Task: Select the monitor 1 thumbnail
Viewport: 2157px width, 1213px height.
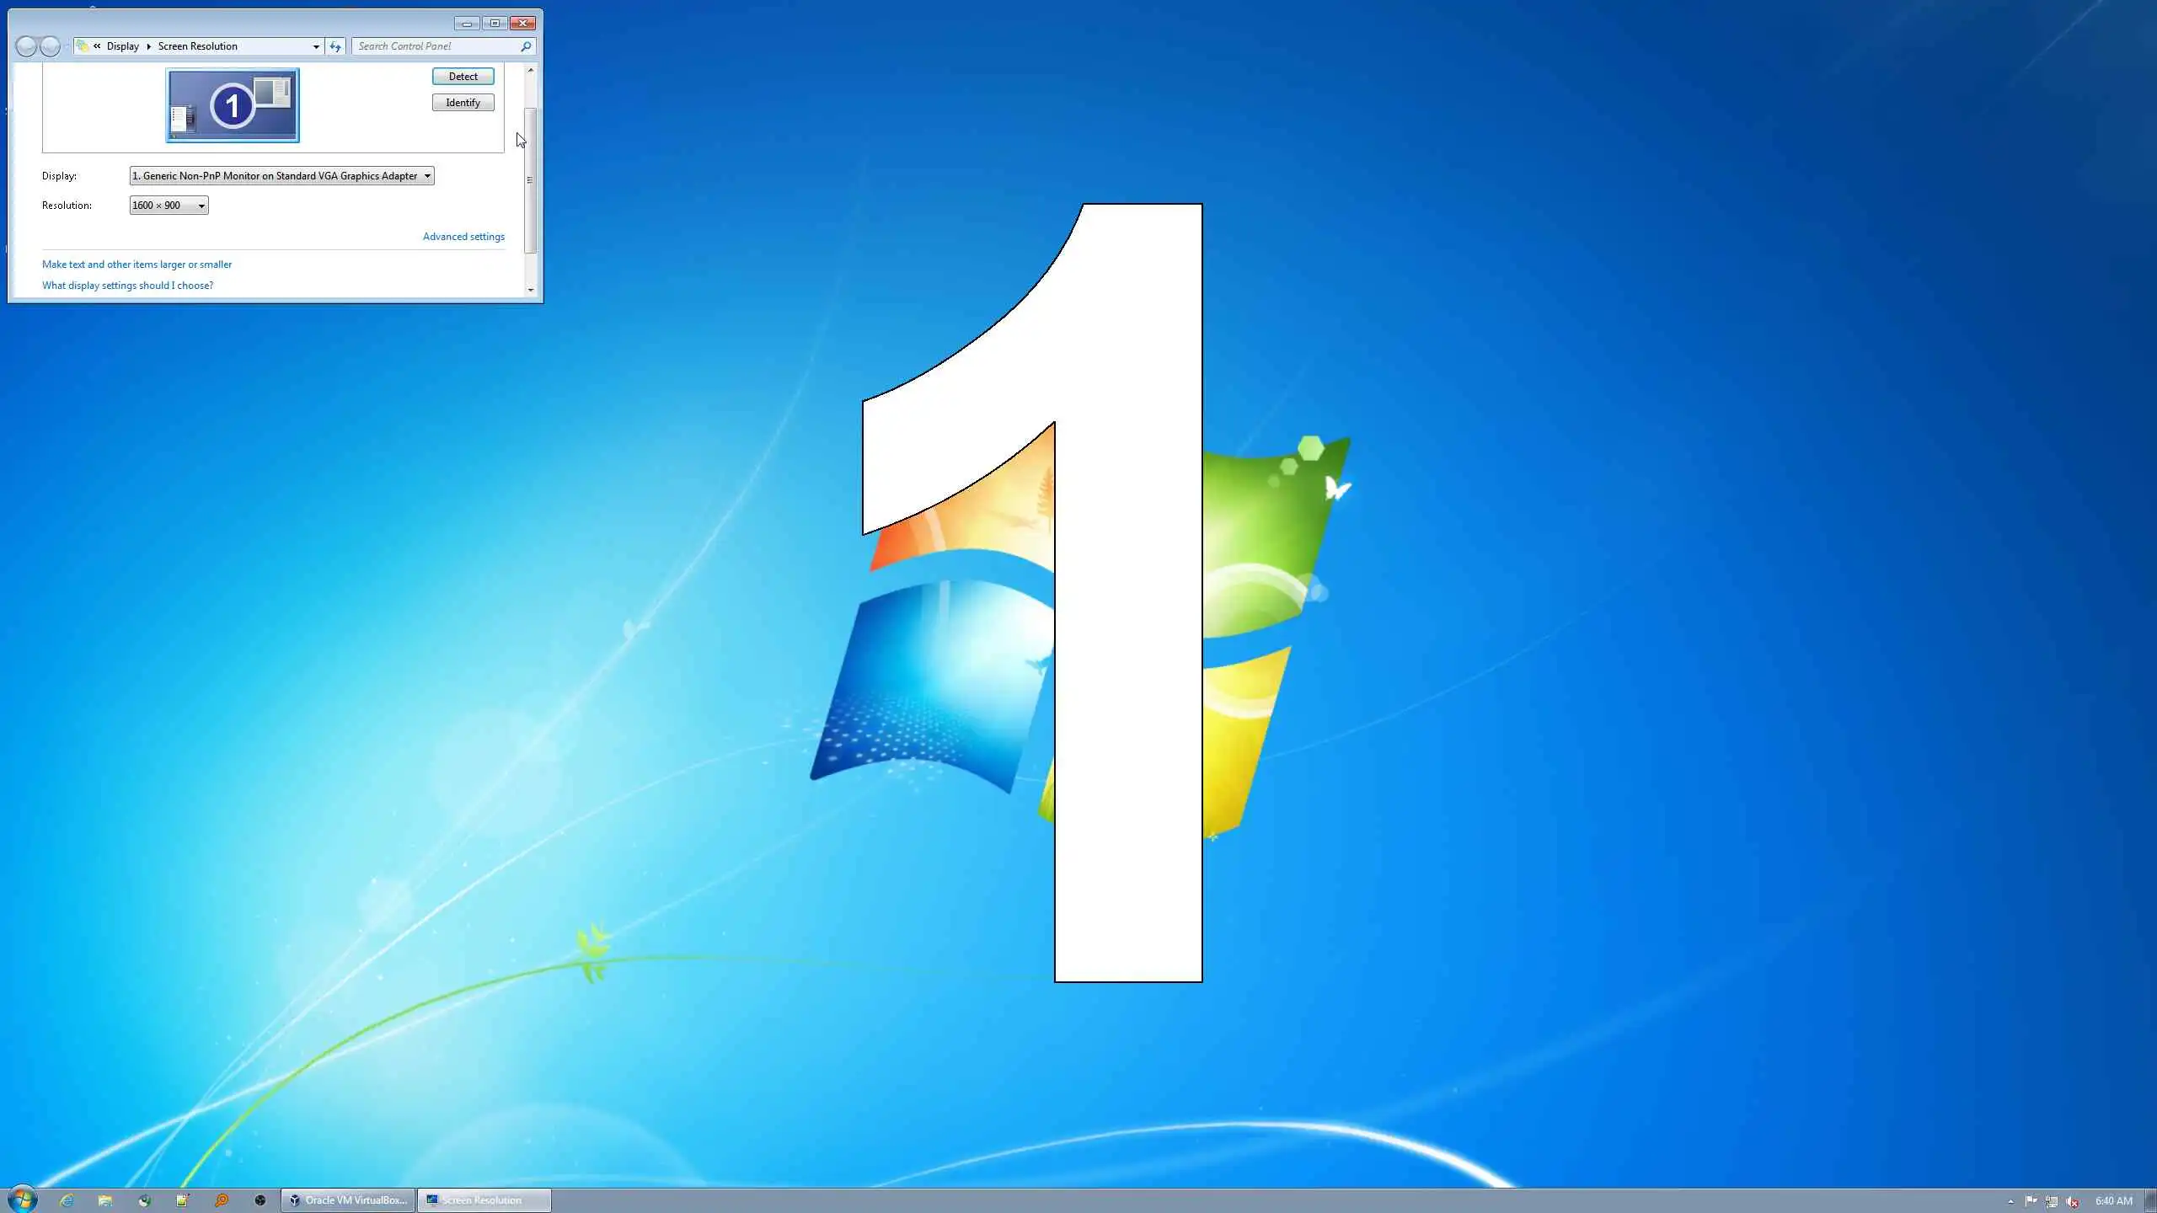Action: pos(233,105)
